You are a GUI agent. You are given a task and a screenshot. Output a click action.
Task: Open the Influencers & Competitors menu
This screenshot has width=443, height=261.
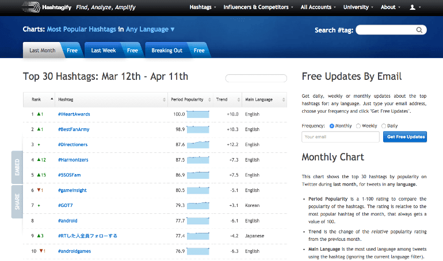[x=258, y=7]
